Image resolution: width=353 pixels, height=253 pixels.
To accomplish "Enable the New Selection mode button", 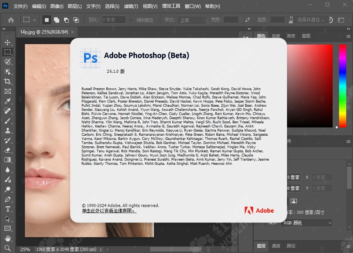I will [x=47, y=20].
